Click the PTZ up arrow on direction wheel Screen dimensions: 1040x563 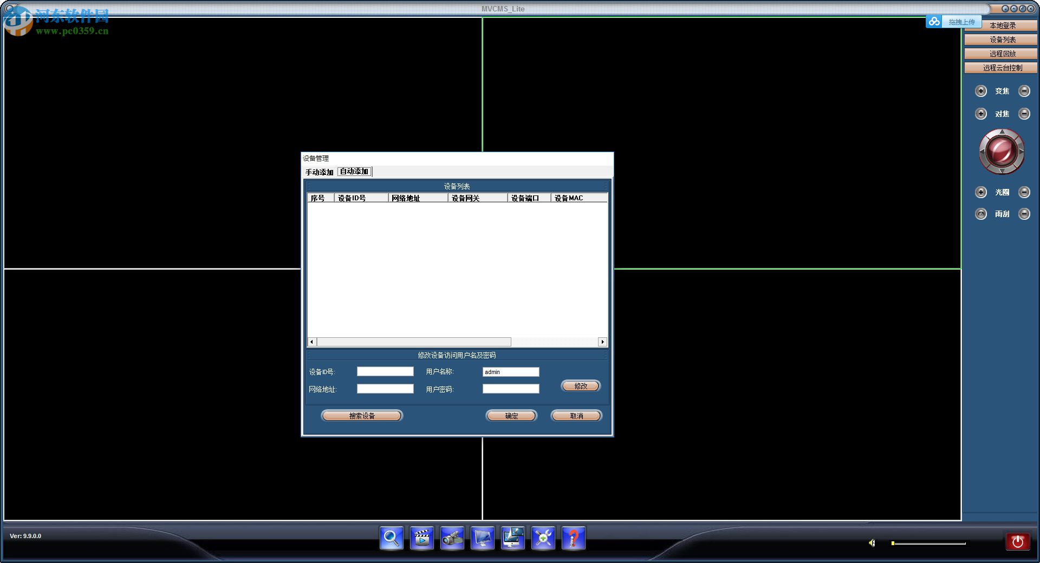click(x=1002, y=132)
